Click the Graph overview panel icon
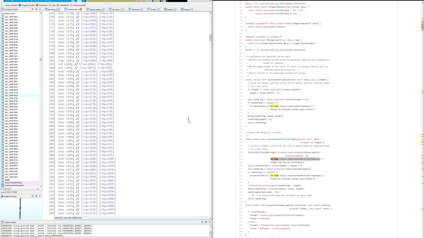 (x=2, y=196)
